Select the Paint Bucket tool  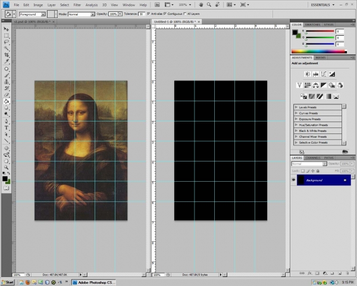pyautogui.click(x=6, y=101)
